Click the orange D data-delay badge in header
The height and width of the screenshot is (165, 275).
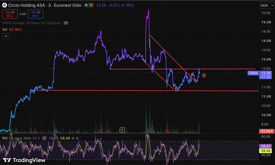click(x=91, y=5)
